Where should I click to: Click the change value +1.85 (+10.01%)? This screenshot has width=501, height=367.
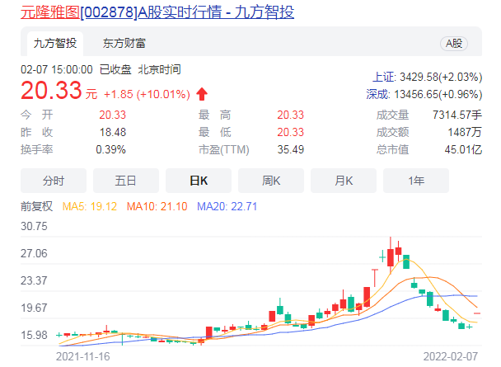click(x=147, y=94)
